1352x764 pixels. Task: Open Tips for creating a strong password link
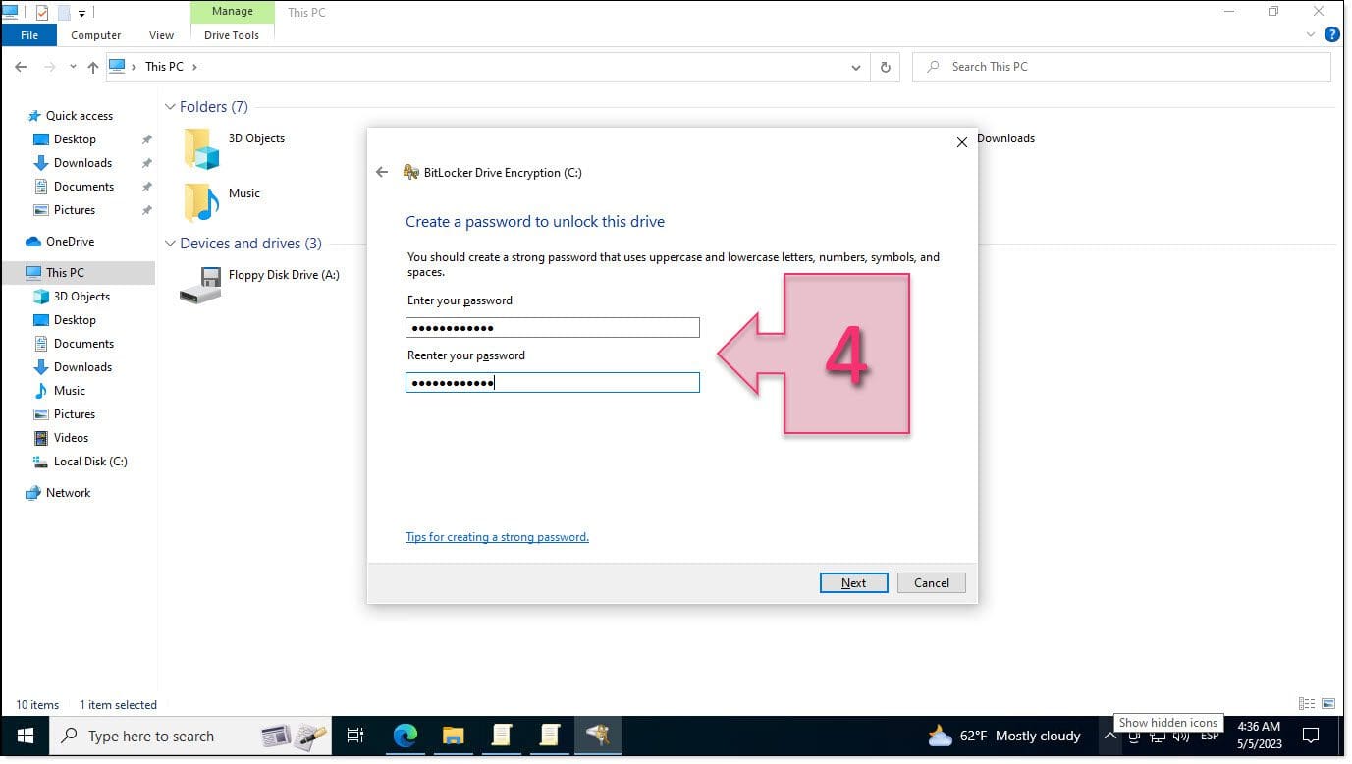pyautogui.click(x=498, y=537)
